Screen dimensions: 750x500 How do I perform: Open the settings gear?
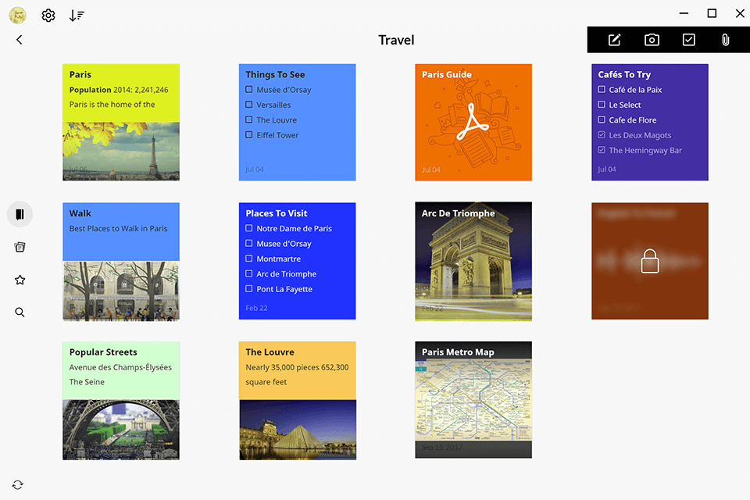(48, 16)
